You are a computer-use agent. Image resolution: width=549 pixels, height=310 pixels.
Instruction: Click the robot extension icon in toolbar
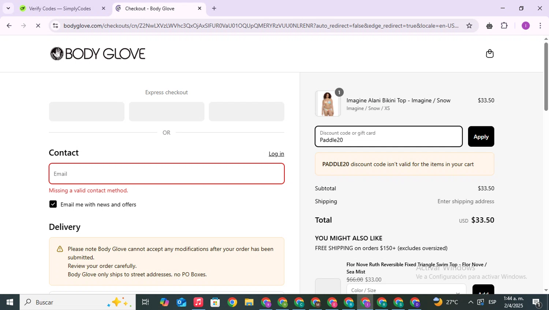[x=489, y=26]
